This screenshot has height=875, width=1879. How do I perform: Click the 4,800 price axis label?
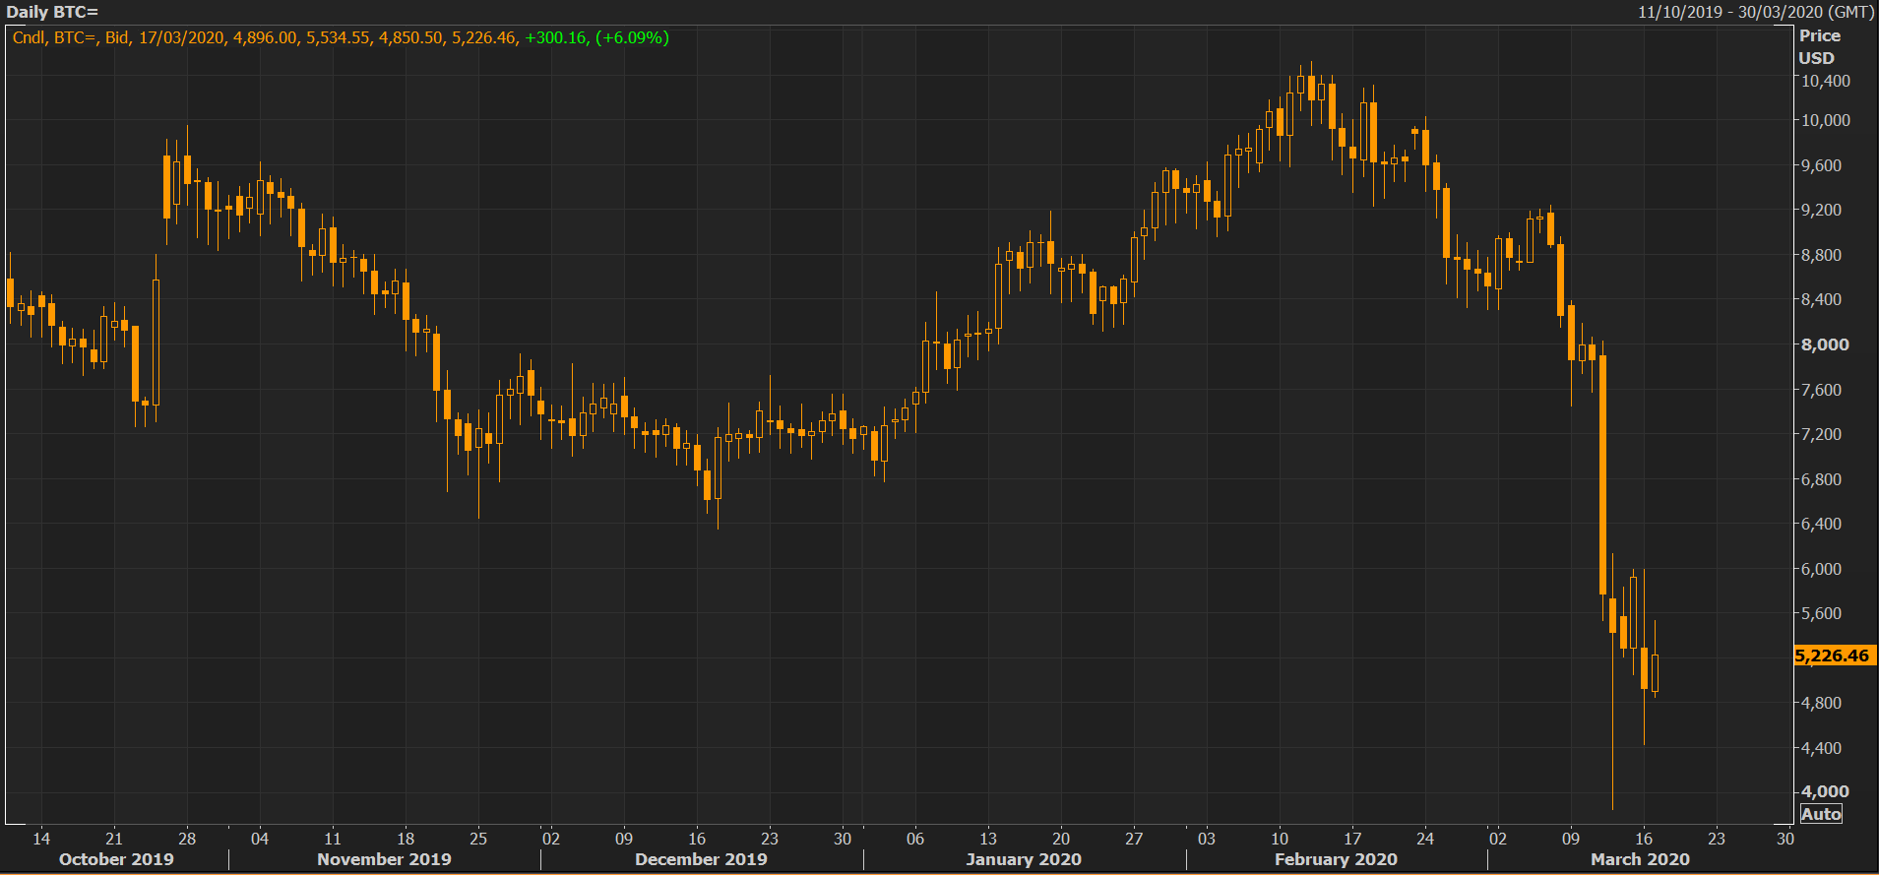pos(1821,703)
